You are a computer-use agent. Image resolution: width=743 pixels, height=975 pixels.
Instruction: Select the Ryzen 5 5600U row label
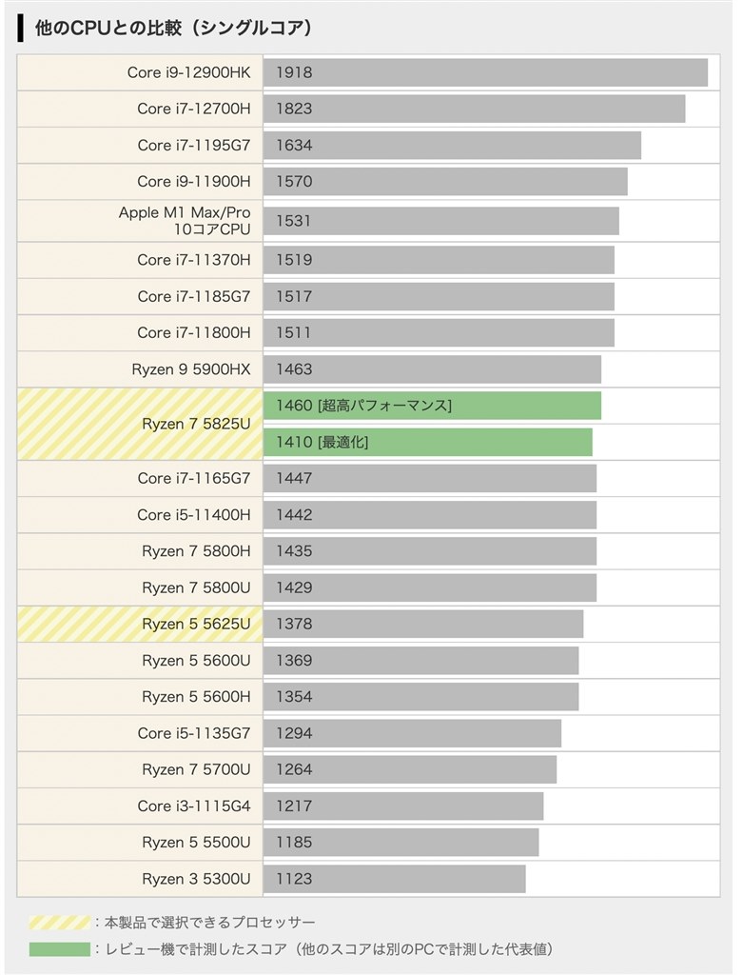196,661
